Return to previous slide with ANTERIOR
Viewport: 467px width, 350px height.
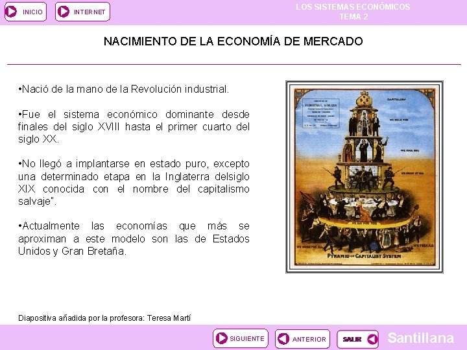302,339
